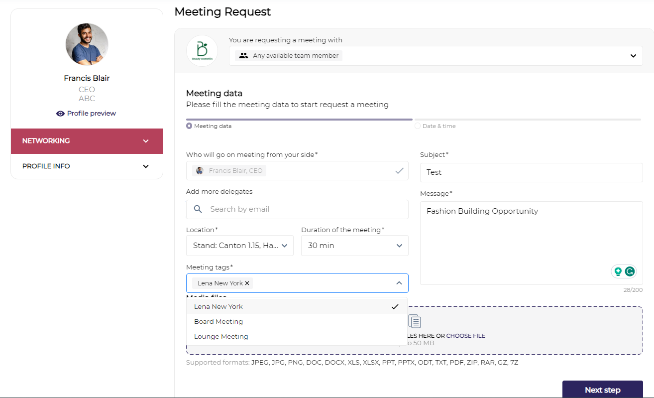Click the CHOOSE FILE link
This screenshot has height=398, width=654.
coord(465,336)
